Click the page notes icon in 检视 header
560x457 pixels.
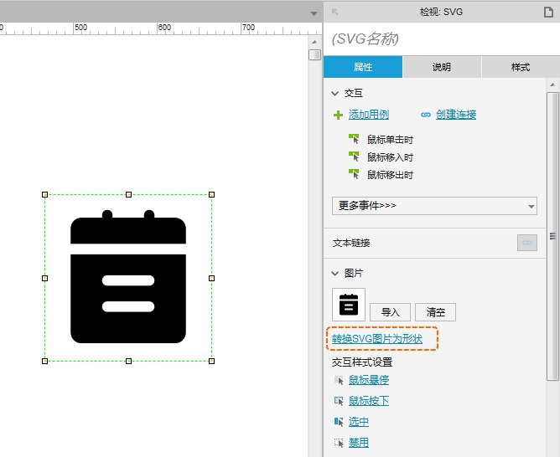tap(548, 12)
